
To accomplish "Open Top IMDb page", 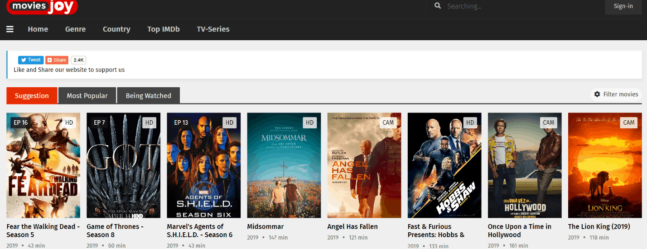I will click(164, 29).
